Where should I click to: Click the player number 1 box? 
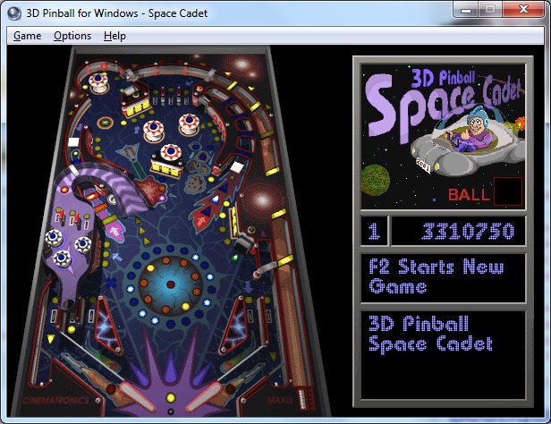click(x=374, y=232)
